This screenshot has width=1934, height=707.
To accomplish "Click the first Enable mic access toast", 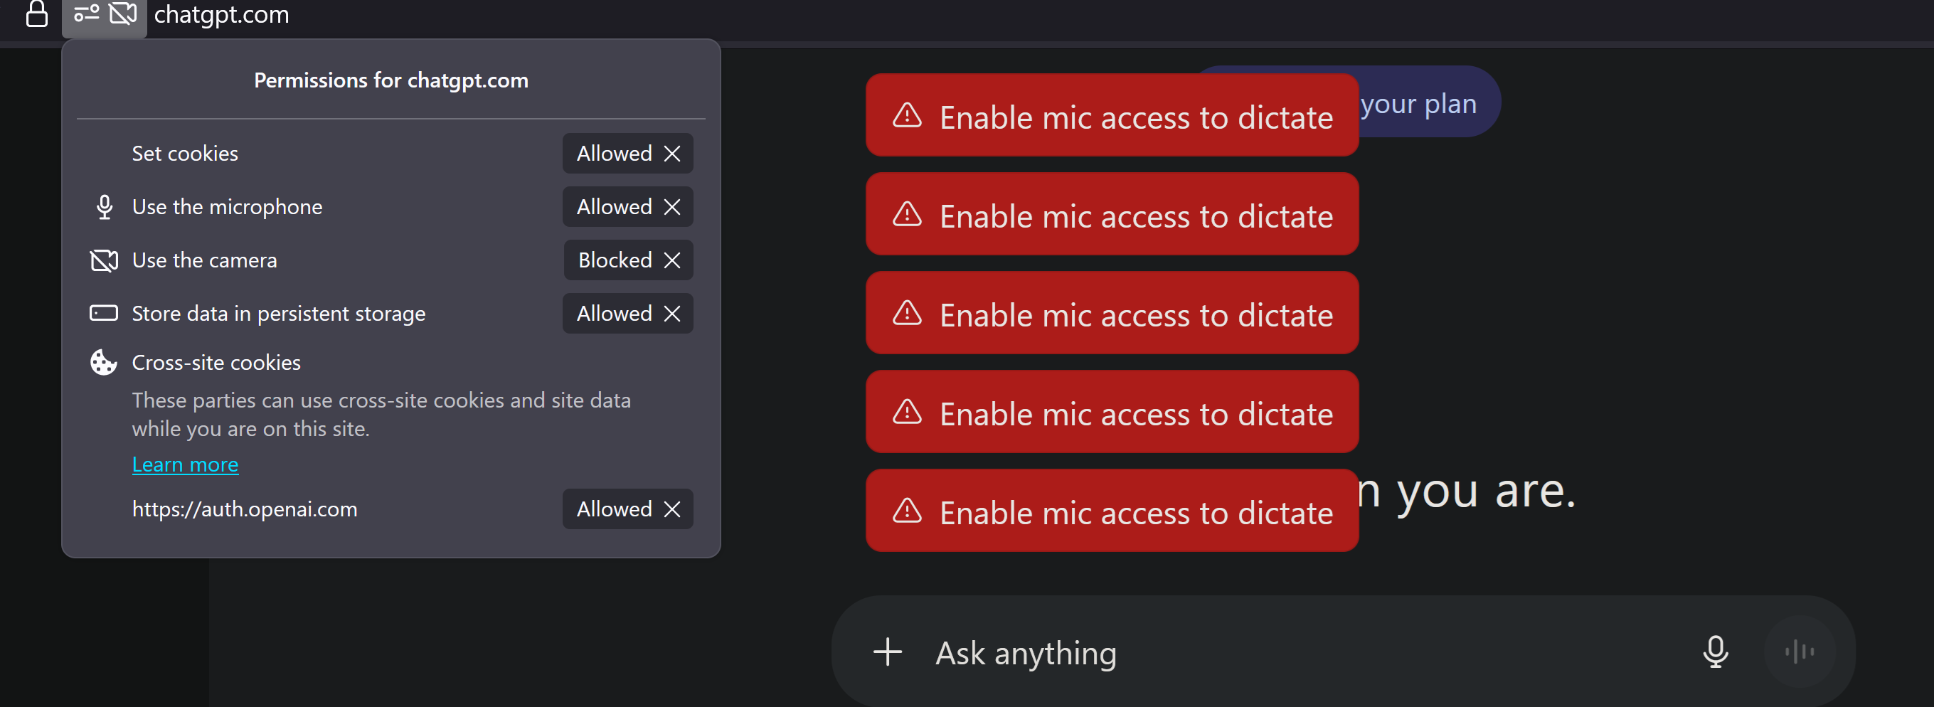I will [1112, 116].
